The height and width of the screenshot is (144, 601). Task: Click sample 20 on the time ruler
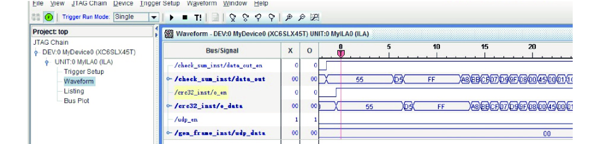(x=532, y=47)
